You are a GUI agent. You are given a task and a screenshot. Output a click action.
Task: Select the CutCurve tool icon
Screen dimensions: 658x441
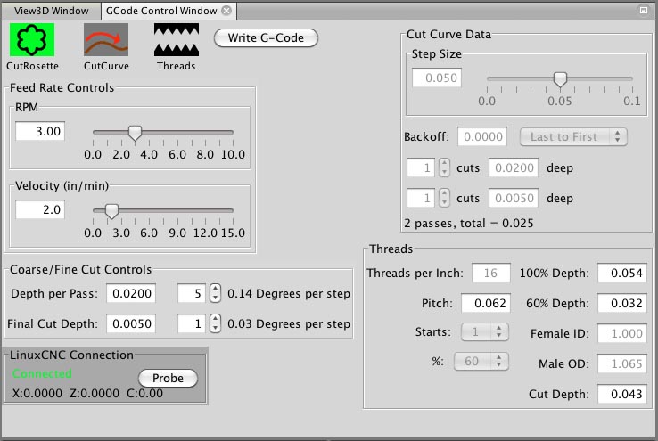(x=105, y=39)
